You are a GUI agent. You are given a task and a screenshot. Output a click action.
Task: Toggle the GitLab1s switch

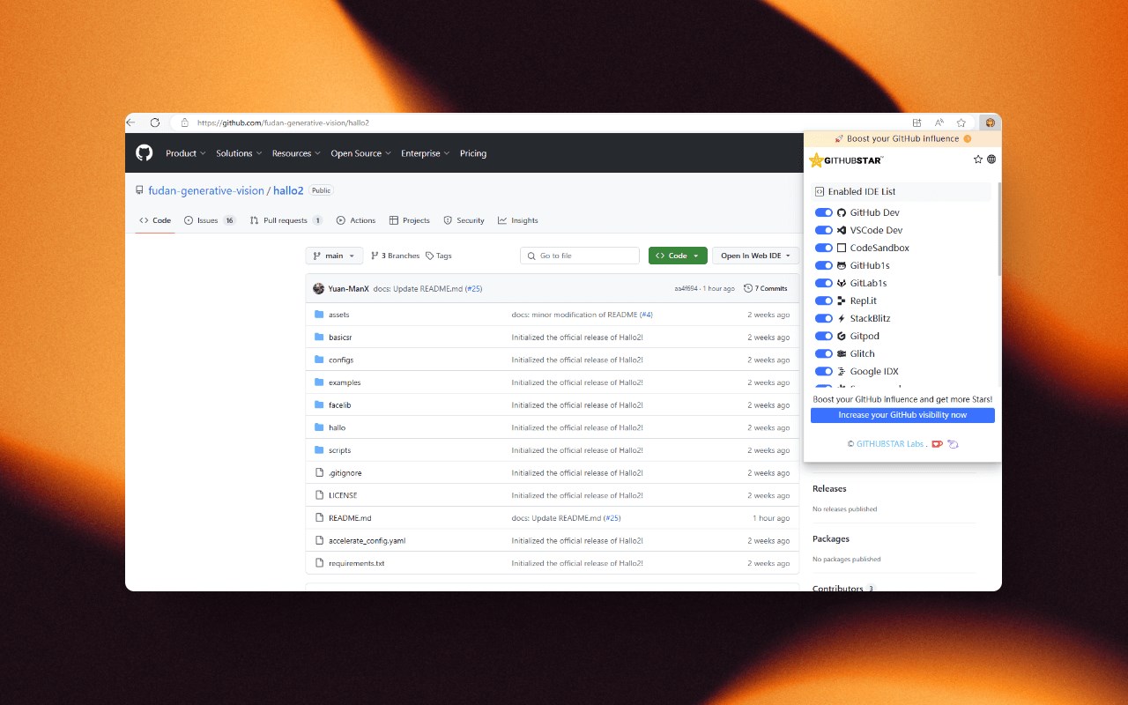(x=824, y=283)
